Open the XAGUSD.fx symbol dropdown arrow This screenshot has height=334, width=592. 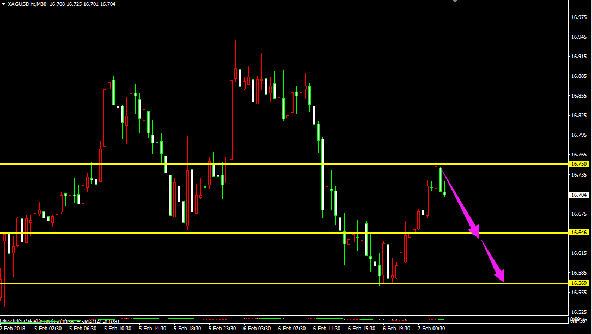point(4,4)
